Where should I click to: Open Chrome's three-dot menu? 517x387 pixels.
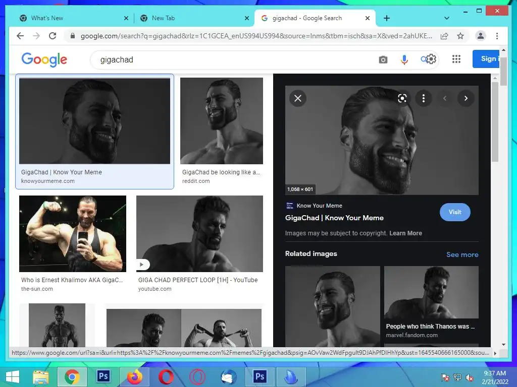click(497, 36)
